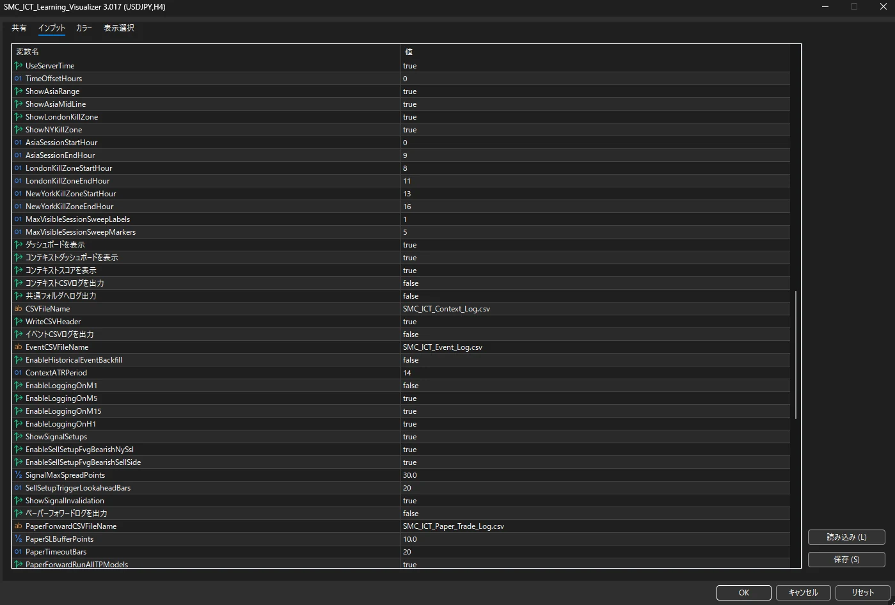Click the value 20 for SellSetupTriggerLookaheadBars
Viewport: 895px width, 605px height.
(407, 488)
